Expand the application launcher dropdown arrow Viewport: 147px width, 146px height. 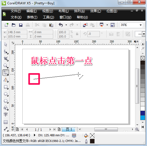(x=107, y=25)
